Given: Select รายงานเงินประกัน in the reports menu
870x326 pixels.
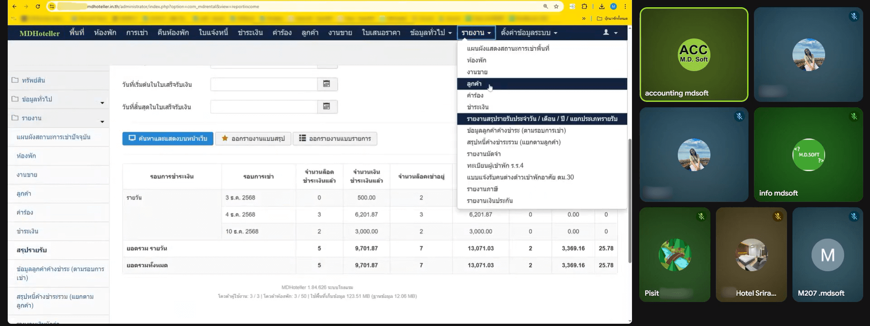Looking at the screenshot, I should tap(490, 201).
